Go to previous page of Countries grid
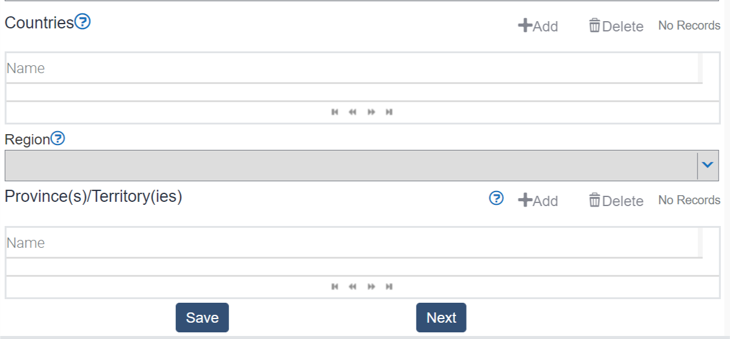 [352, 112]
